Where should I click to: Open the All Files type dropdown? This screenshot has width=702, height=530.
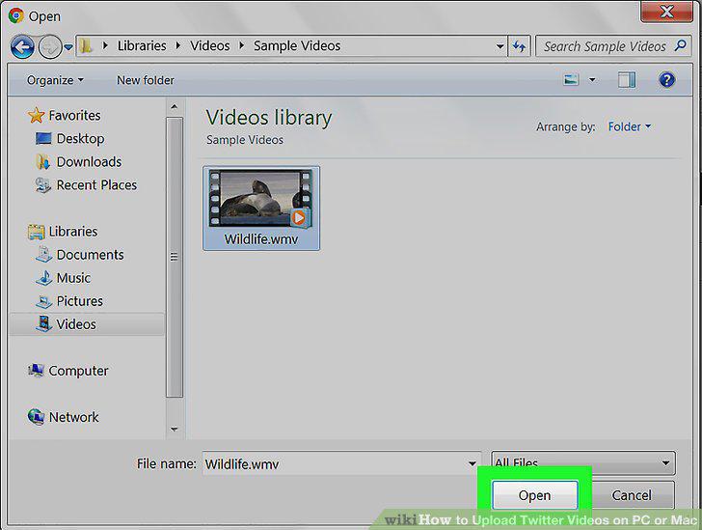(582, 462)
